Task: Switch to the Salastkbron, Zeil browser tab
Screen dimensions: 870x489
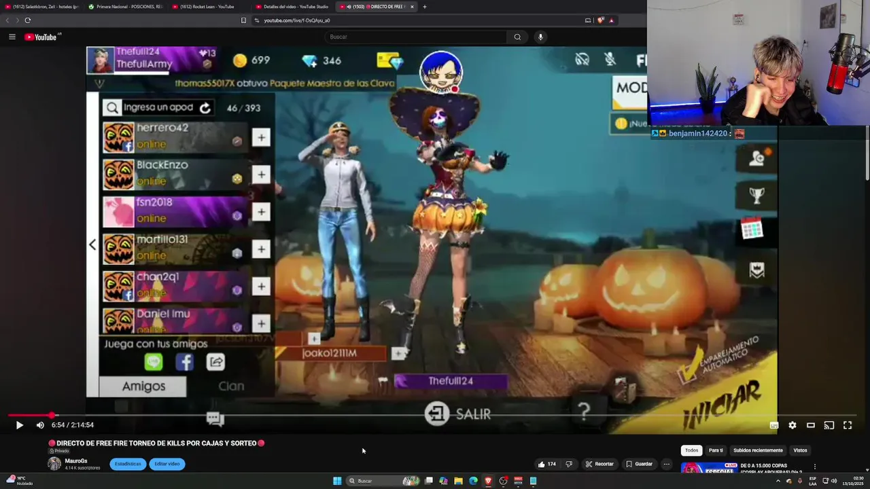Action: tap(42, 7)
